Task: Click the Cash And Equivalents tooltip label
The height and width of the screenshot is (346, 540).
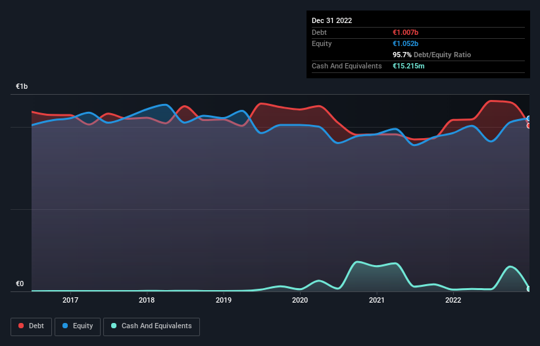Action: [x=347, y=66]
